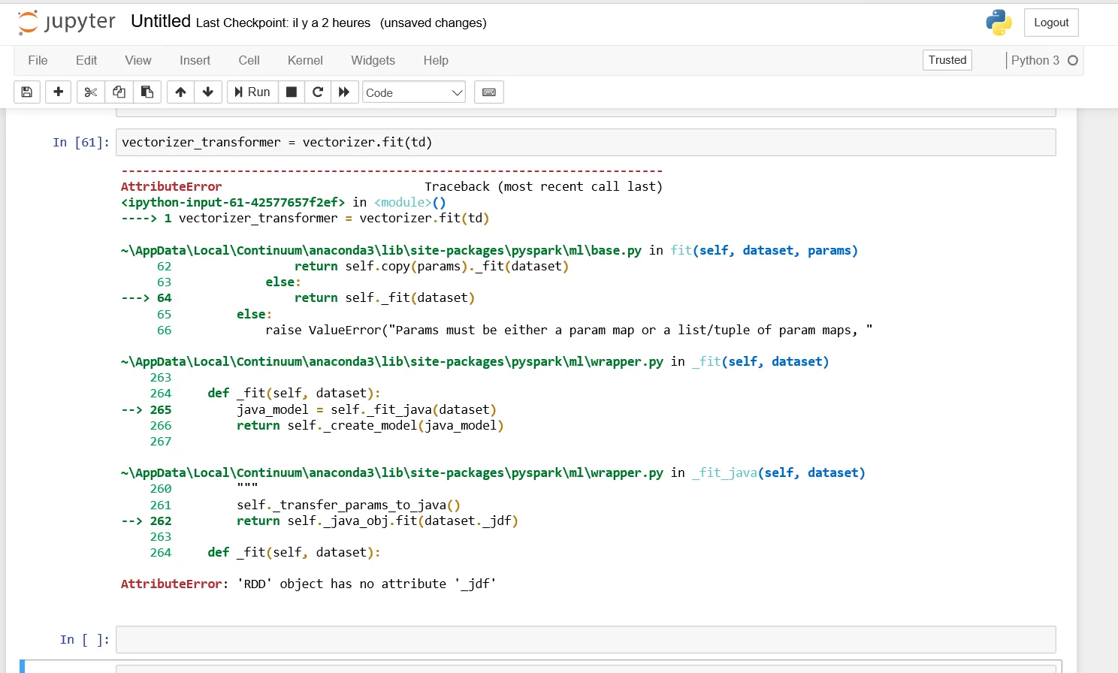Screen dimensions: 1118x673
Task: Paste cells below icon
Action: pos(147,92)
